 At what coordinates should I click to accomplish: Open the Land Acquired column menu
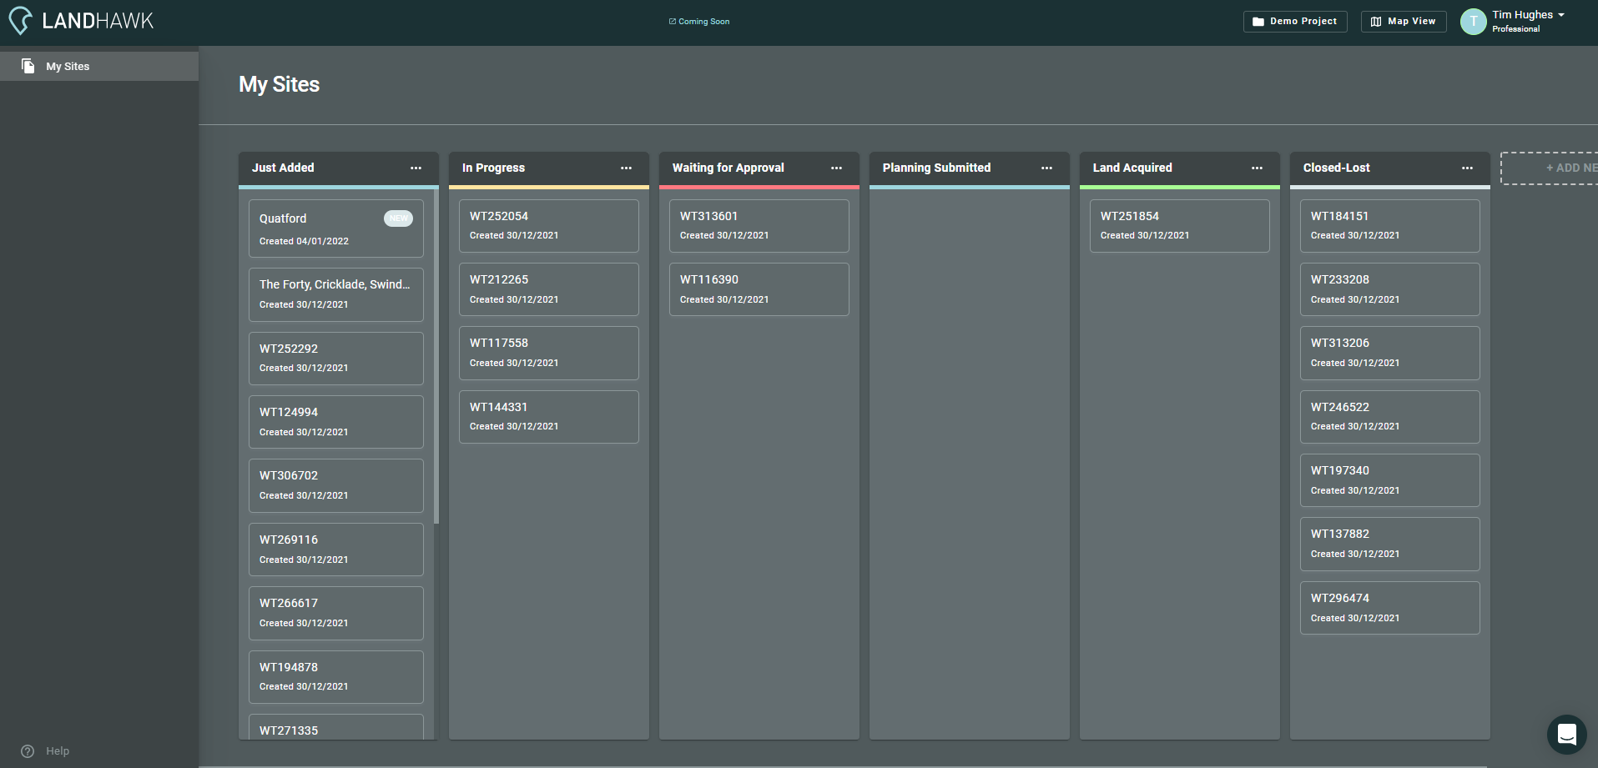1257,168
